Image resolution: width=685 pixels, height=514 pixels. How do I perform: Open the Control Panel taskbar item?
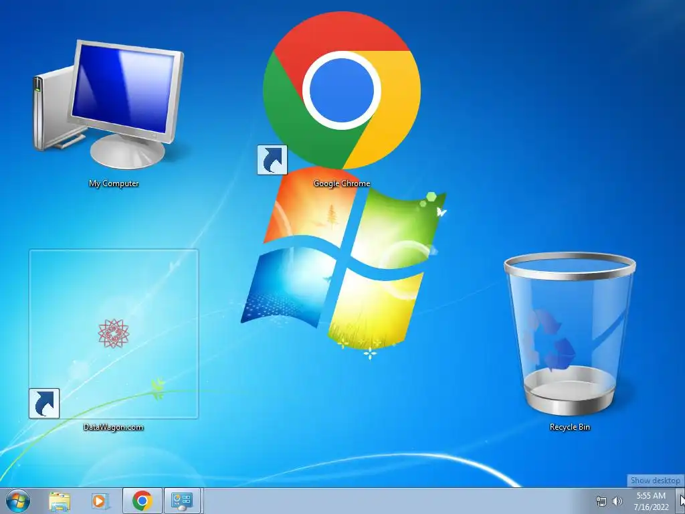182,501
